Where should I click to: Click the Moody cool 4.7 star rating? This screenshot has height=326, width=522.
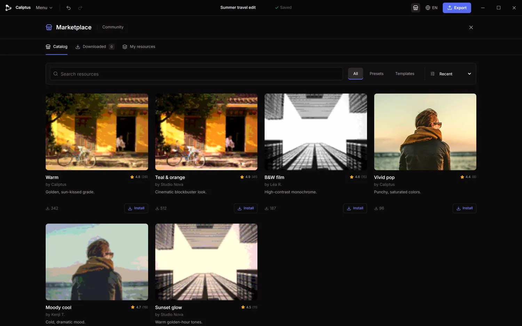[x=139, y=307]
